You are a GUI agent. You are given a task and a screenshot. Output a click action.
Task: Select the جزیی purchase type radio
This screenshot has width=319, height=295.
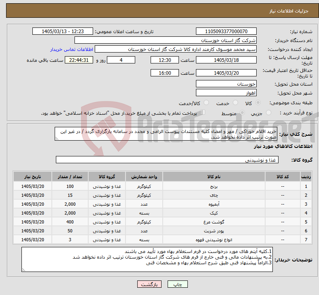point(268,112)
